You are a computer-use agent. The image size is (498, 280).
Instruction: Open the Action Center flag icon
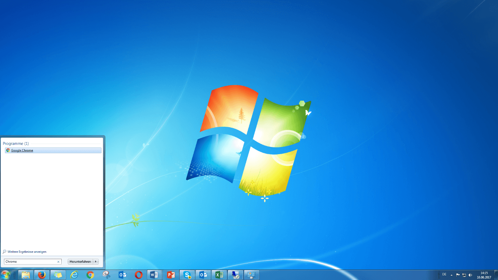click(x=458, y=275)
